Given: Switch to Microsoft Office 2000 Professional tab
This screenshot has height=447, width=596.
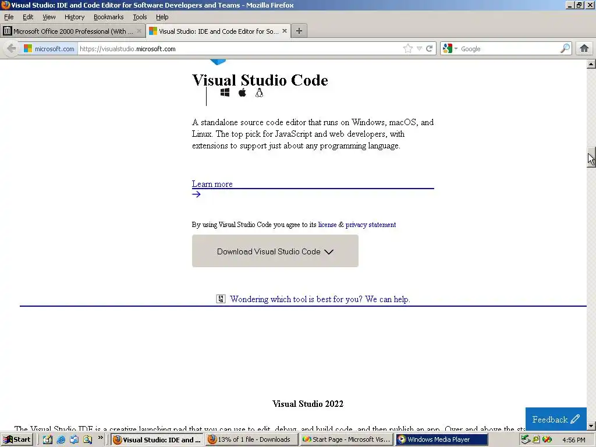Looking at the screenshot, I should (73, 31).
